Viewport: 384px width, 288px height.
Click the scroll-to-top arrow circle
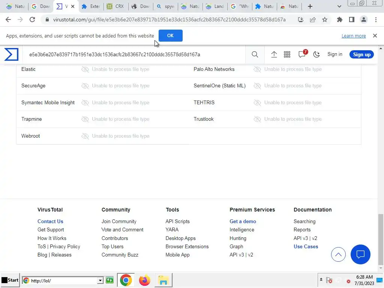pyautogui.click(x=338, y=255)
